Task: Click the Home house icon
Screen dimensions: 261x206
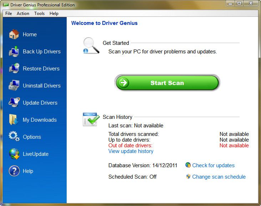Action: point(14,34)
